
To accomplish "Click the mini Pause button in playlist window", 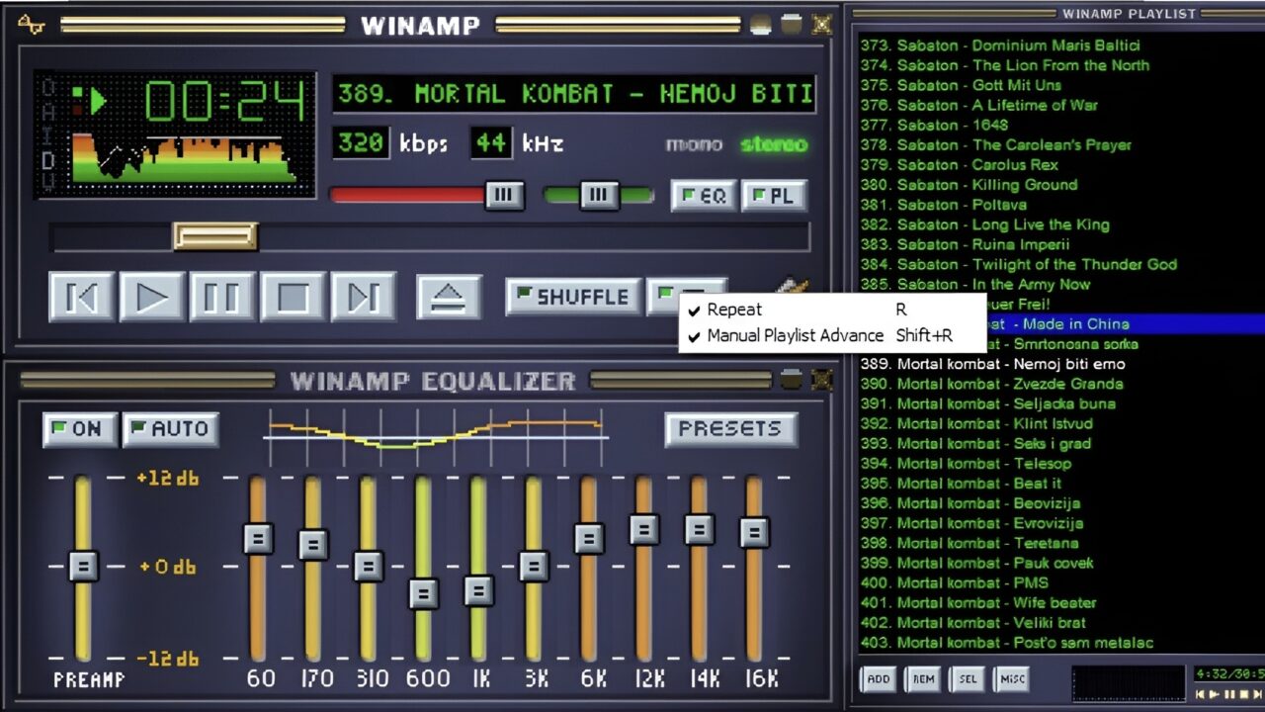I will coord(1229,694).
